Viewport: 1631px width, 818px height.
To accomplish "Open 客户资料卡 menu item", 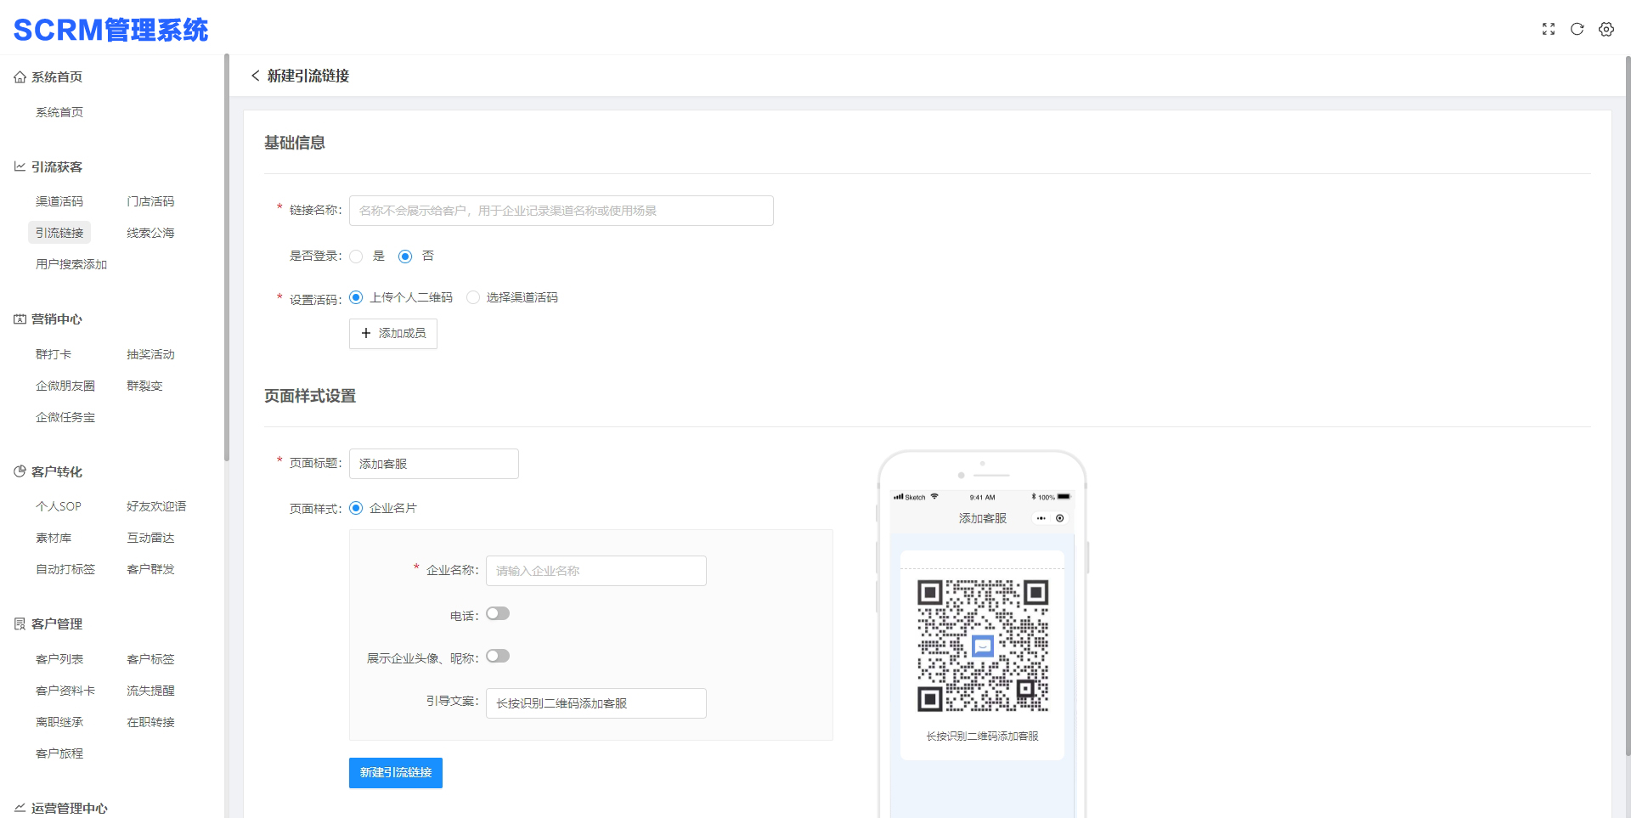I will pos(65,691).
